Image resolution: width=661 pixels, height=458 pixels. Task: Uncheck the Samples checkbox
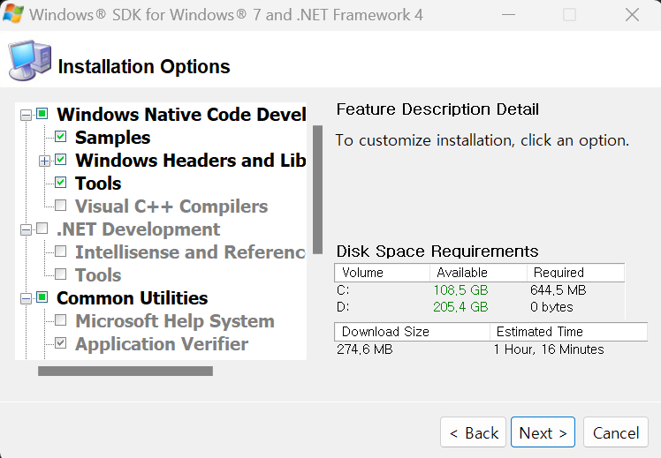coord(61,137)
